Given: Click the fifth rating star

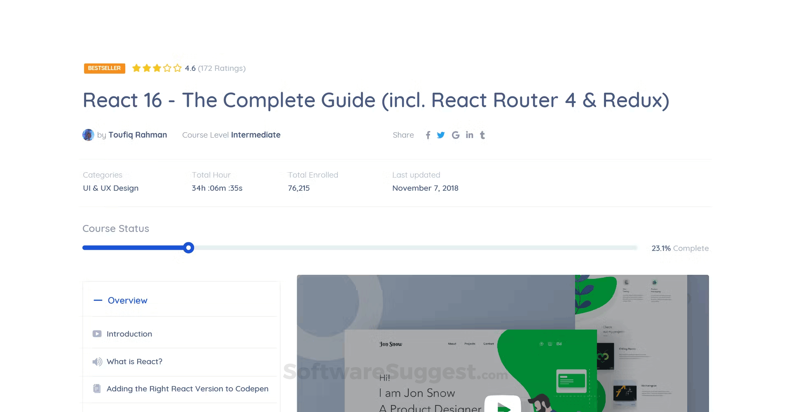Looking at the screenshot, I should coord(178,68).
